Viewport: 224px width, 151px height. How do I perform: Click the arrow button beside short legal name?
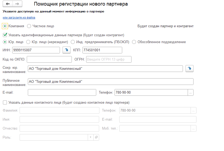[189, 68]
